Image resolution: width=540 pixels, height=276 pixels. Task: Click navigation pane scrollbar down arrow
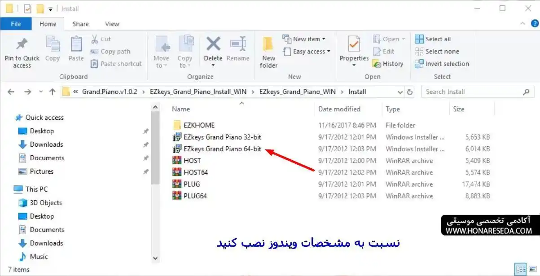tap(155, 258)
